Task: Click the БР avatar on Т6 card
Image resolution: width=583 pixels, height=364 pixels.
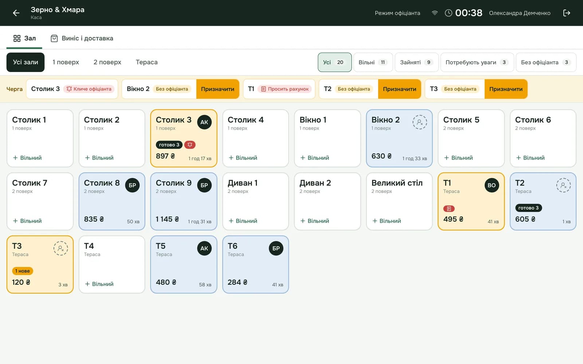Action: pos(276,248)
